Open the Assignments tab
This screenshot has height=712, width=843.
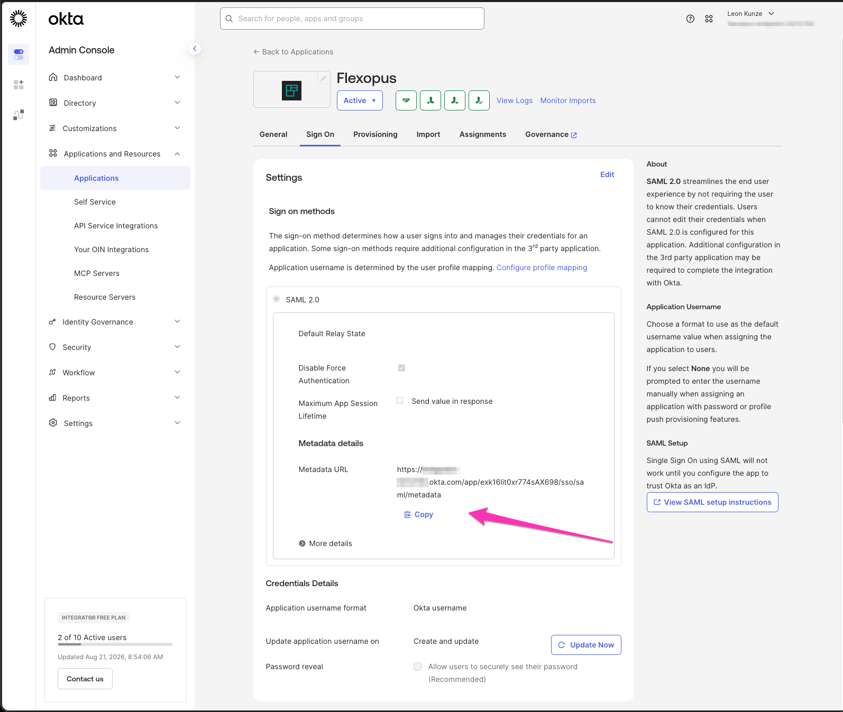483,134
